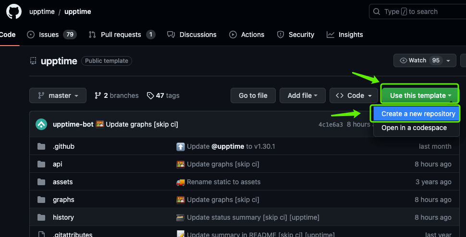Switch to the Code tab
Screen dimensions: 466x237
point(8,35)
